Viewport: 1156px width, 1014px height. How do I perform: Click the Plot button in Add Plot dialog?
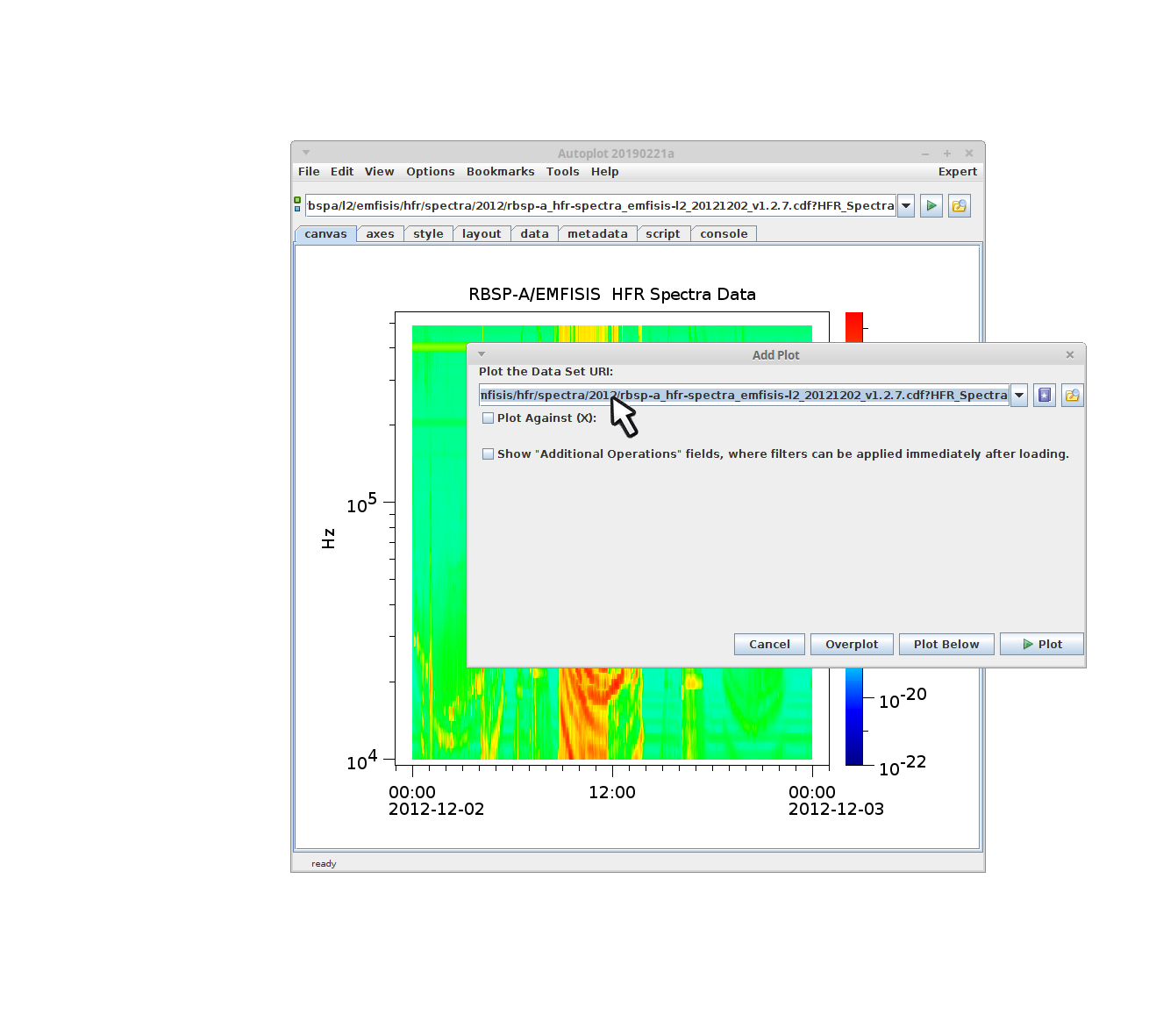coord(1042,645)
